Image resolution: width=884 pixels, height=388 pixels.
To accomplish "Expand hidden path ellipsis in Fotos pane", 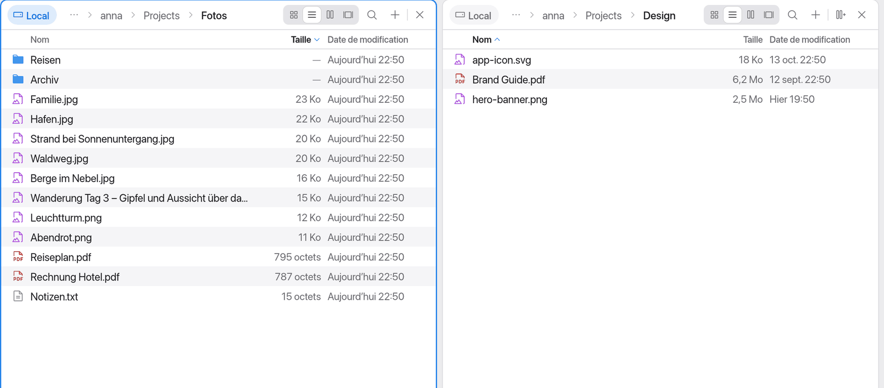I will [x=74, y=15].
